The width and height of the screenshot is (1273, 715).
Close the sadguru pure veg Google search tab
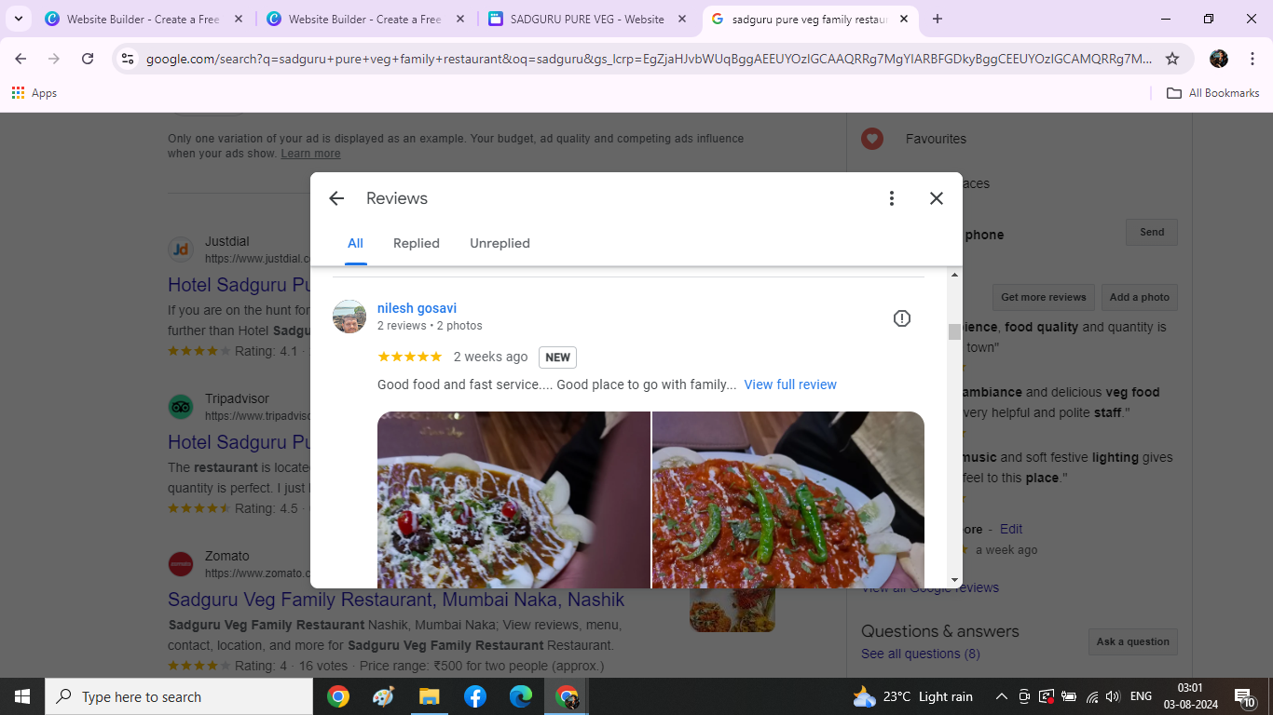[904, 19]
